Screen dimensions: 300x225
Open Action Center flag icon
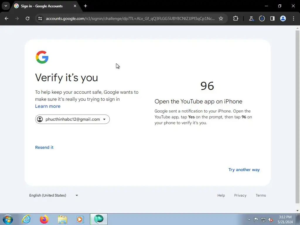(x=256, y=219)
